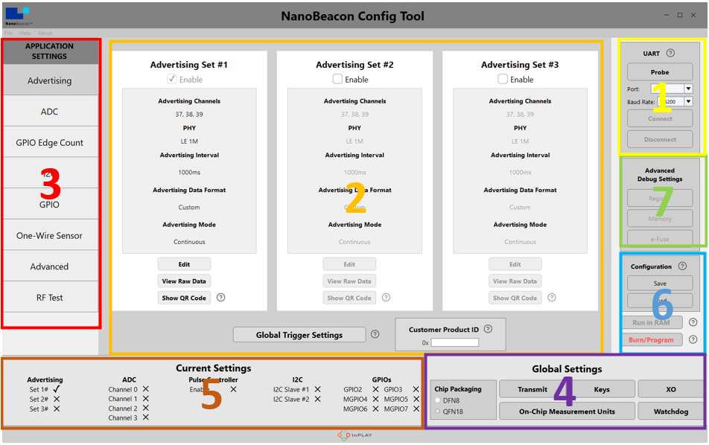Click the Customer Product ID input field
709x445 pixels.
click(454, 342)
